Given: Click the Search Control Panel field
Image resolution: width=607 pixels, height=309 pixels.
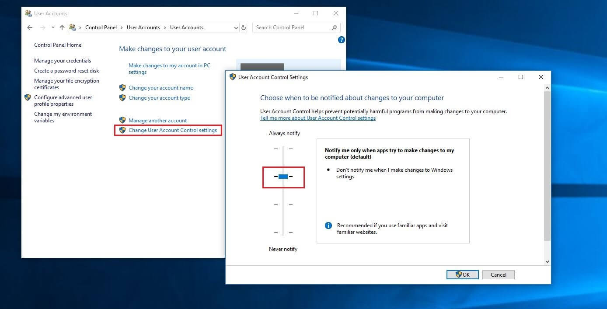Looking at the screenshot, I should click(296, 28).
